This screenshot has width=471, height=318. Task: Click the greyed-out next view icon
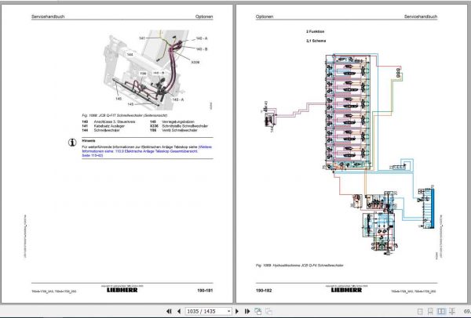click(x=268, y=312)
